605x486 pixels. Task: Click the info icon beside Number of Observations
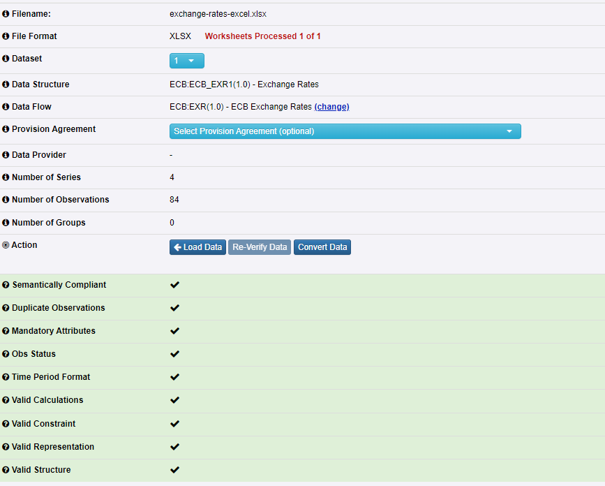pyautogui.click(x=6, y=200)
